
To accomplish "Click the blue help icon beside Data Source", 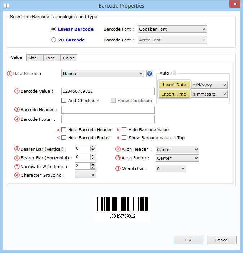I will pyautogui.click(x=150, y=74).
